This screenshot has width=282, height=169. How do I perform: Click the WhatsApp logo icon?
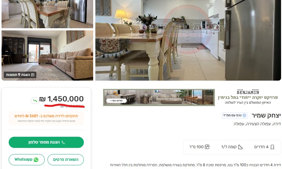pyautogui.click(x=36, y=159)
